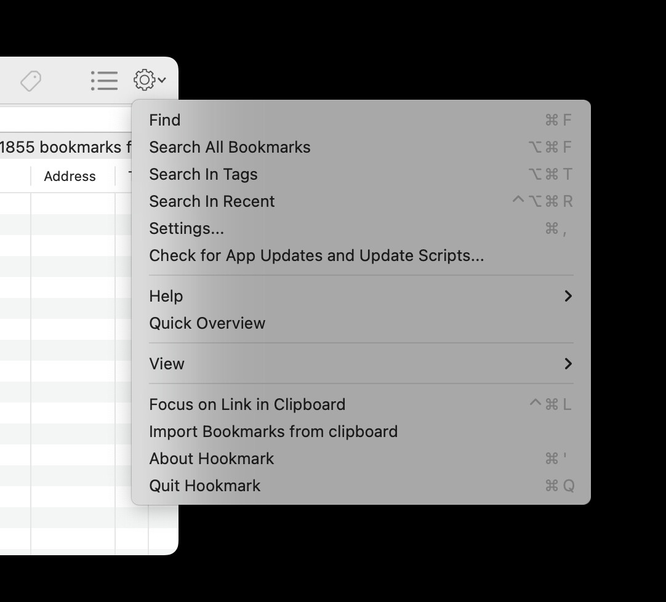
Task: Check for App Updates and Update Scripts
Action: (316, 255)
